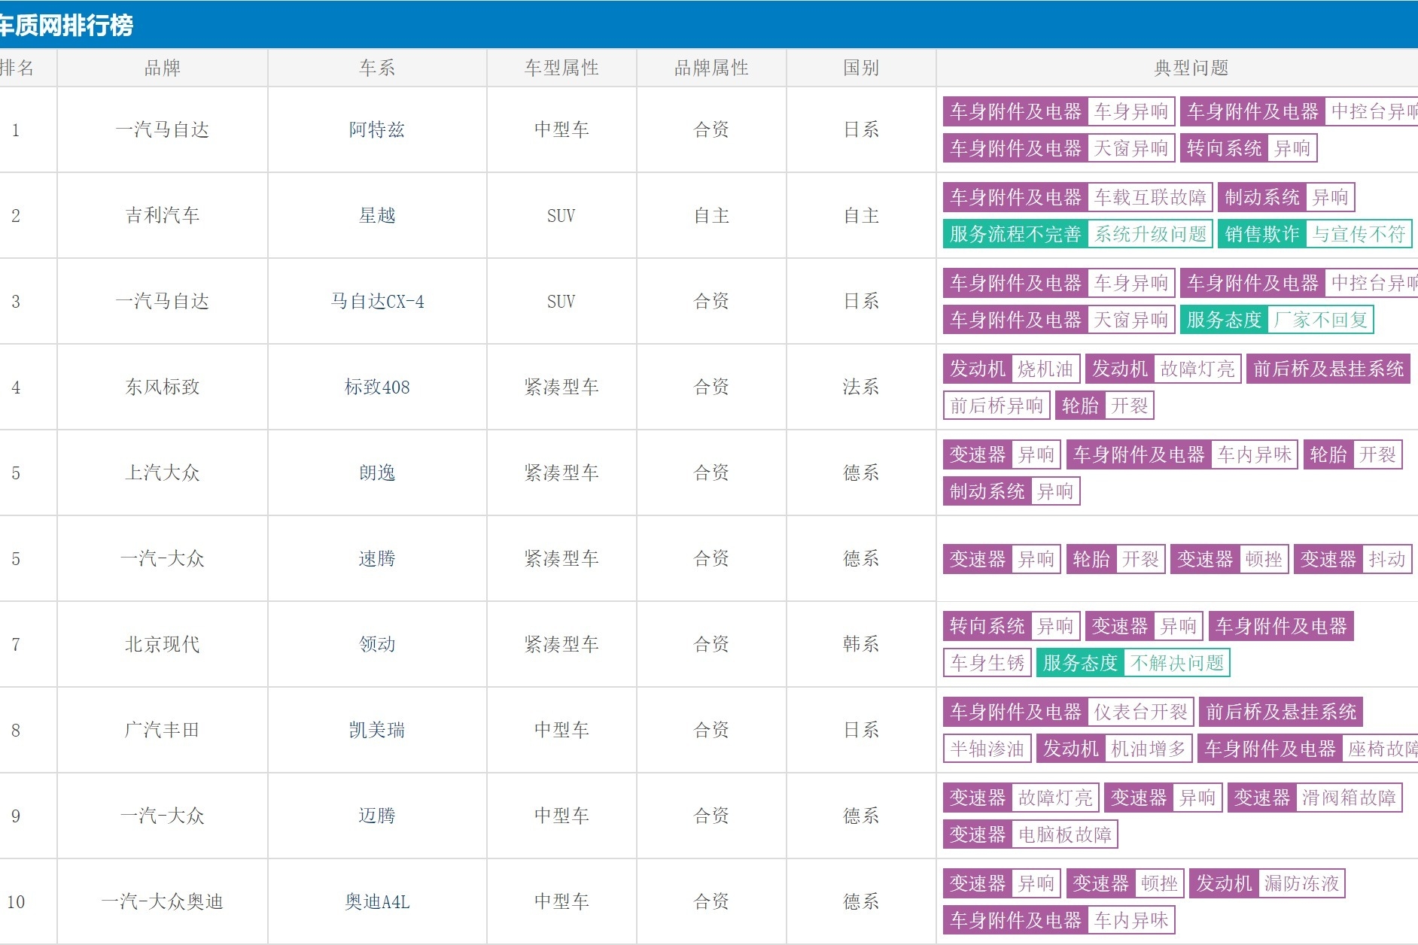Click 变速器 顿挫 tag in 速腾 row

pyautogui.click(x=1230, y=559)
